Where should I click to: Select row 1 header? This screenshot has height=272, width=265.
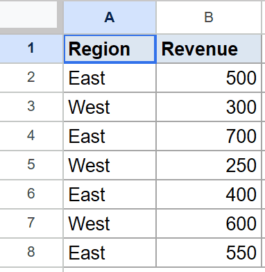(x=31, y=49)
